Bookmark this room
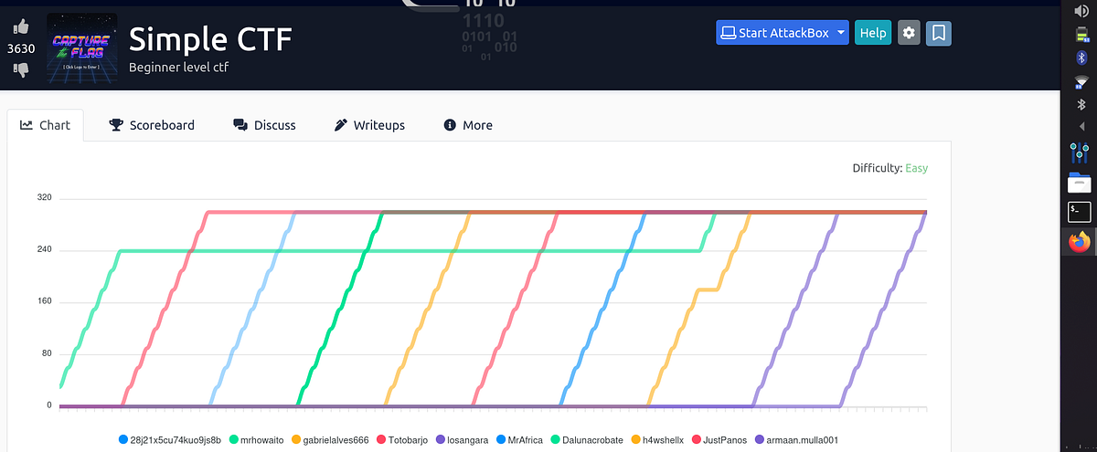Screen dimensions: 1097x452 [x=939, y=33]
